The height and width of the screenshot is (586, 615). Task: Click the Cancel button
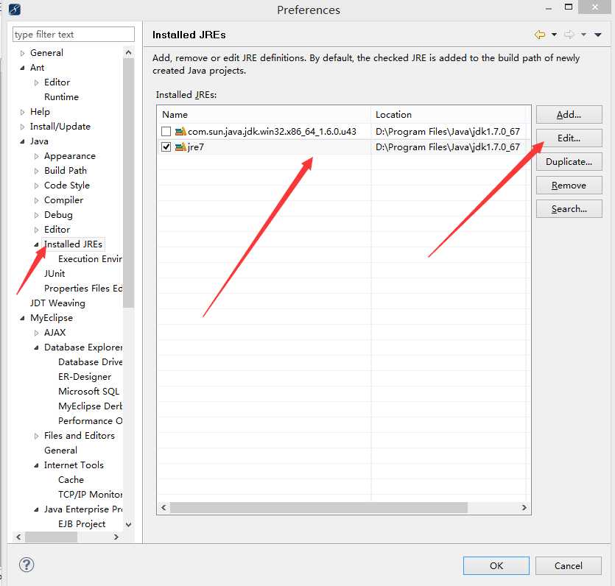click(x=569, y=565)
